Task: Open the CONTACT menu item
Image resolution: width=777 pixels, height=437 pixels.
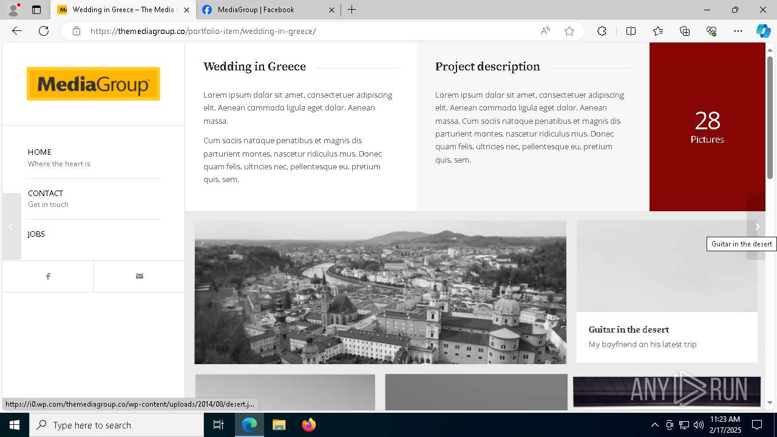Action: pos(46,193)
